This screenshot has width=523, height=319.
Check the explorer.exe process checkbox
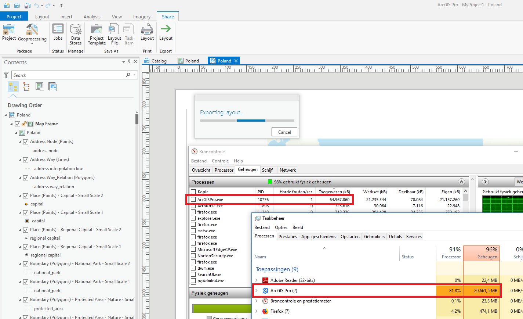pyautogui.click(x=193, y=218)
